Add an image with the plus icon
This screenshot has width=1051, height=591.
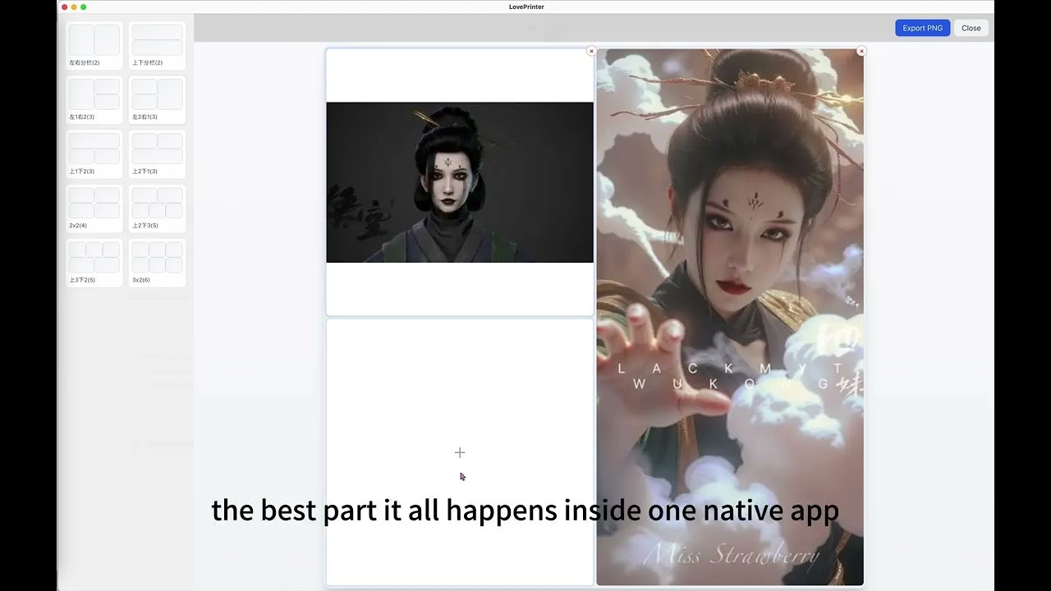coord(460,452)
